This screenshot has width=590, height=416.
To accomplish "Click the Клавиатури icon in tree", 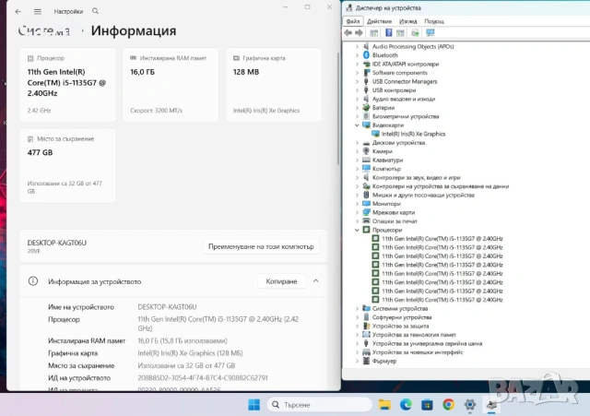I will click(x=366, y=160).
